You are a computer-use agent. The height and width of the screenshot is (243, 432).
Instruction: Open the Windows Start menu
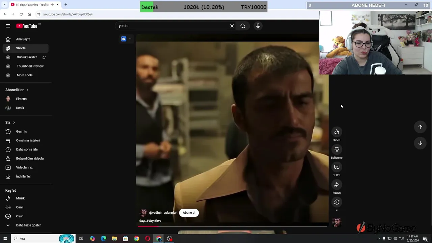5,239
